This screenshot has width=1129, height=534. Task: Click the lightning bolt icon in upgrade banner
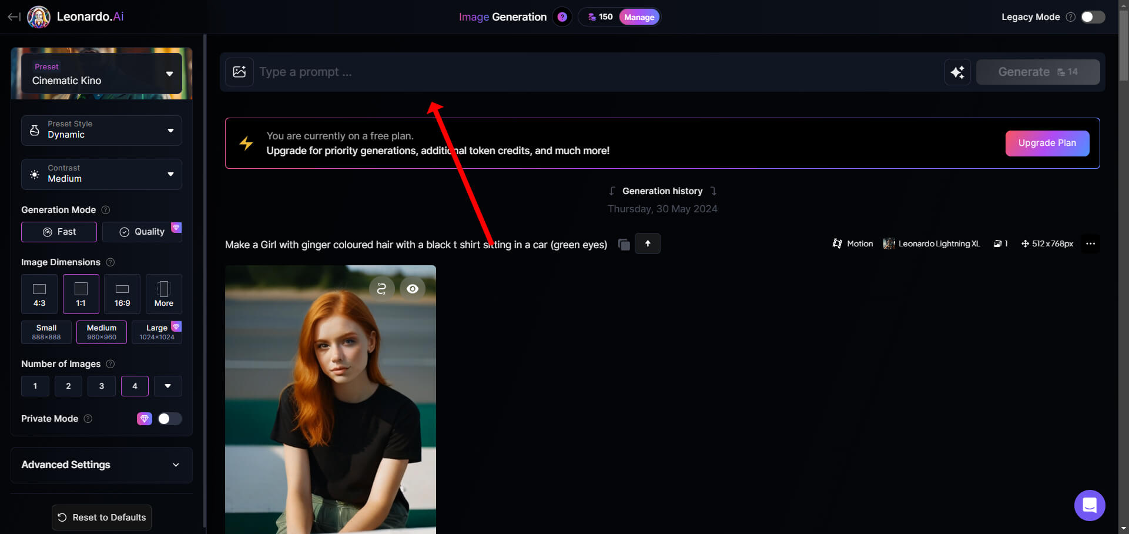tap(246, 143)
